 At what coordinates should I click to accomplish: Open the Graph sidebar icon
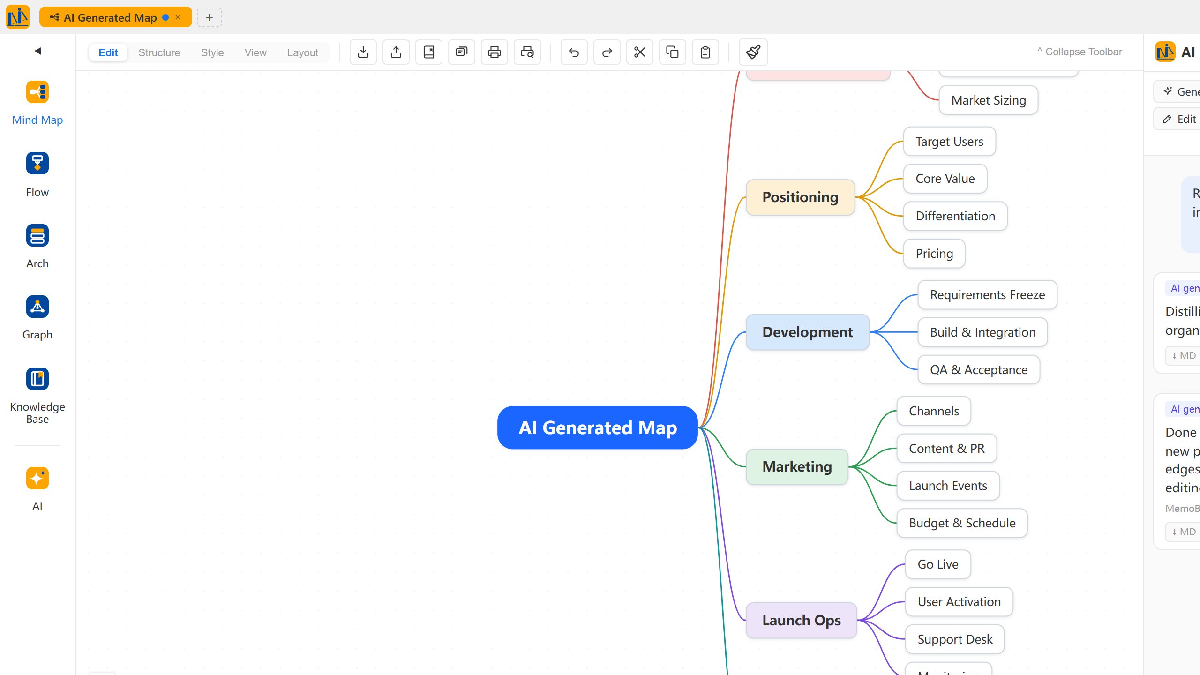(37, 307)
